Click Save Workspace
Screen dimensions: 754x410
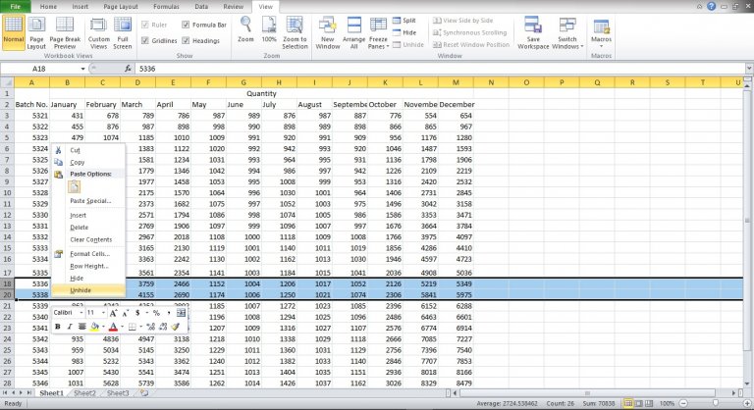coord(533,32)
